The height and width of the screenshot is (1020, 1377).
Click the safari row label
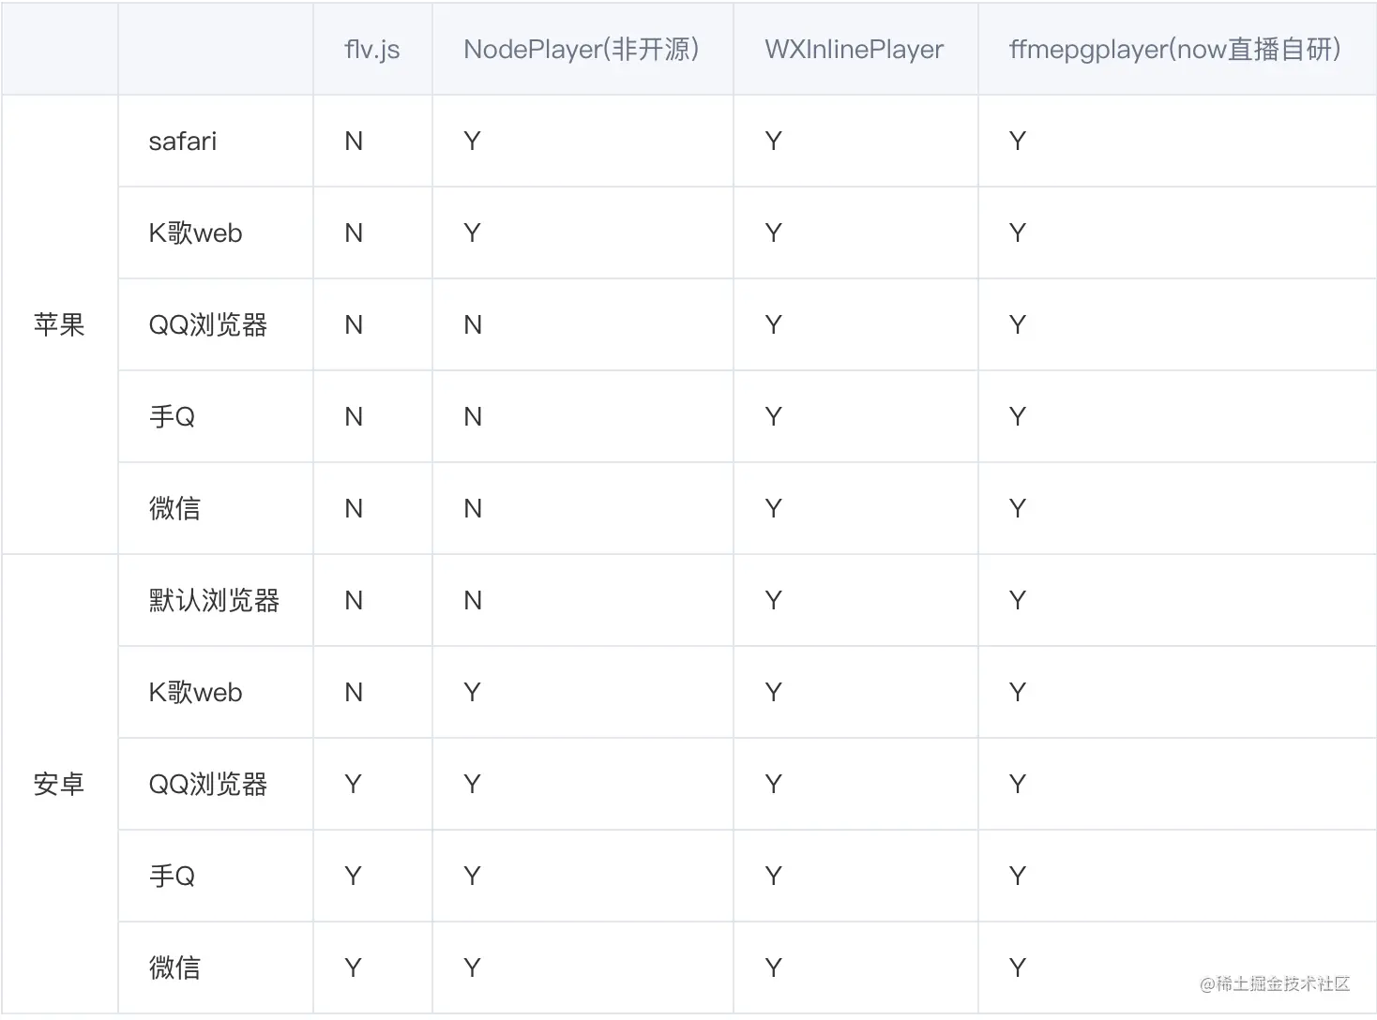click(x=183, y=142)
